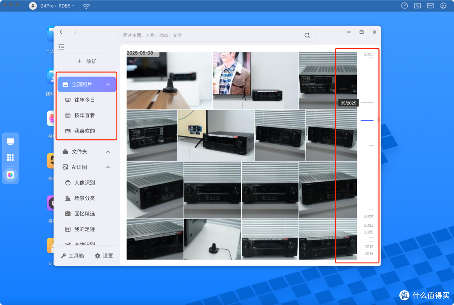Screen dimensions: 454x305
Task: Collapse the AI识图 section chevron
Action: [x=108, y=167]
